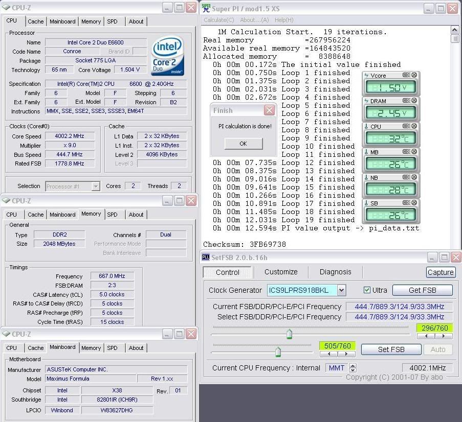This screenshot has width=462, height=422.
Task: Open settings icon on SB temperature widget
Action: (406, 203)
